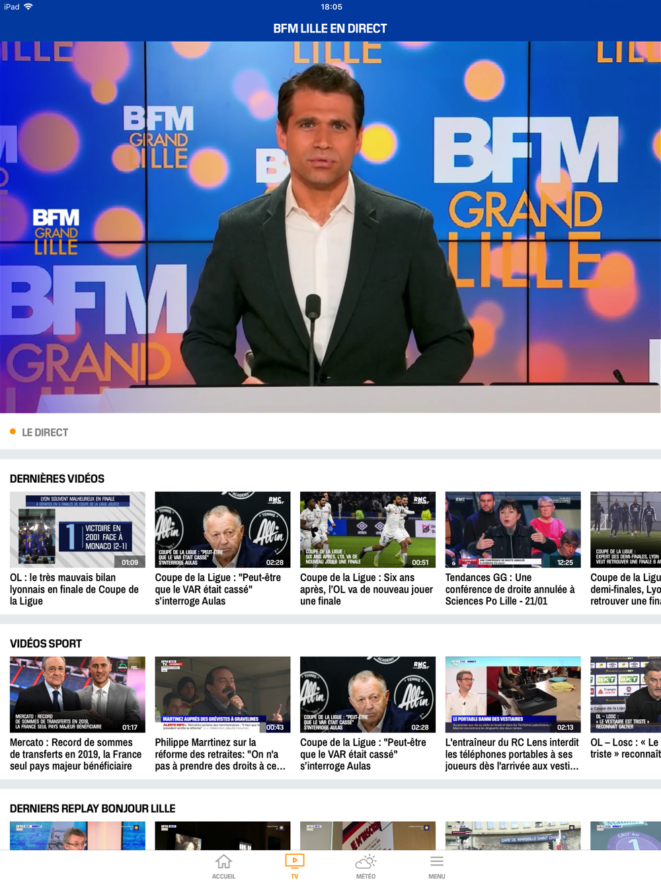Screen dimensions: 661x882
Task: Open the Vidéos Sport section heading
Action: [46, 643]
